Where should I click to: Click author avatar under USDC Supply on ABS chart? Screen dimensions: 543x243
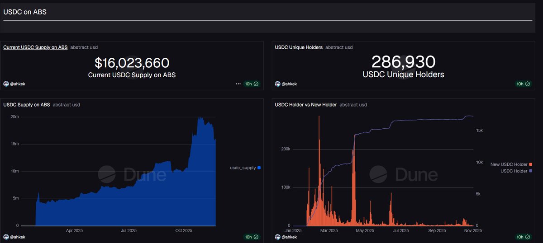pos(6,237)
